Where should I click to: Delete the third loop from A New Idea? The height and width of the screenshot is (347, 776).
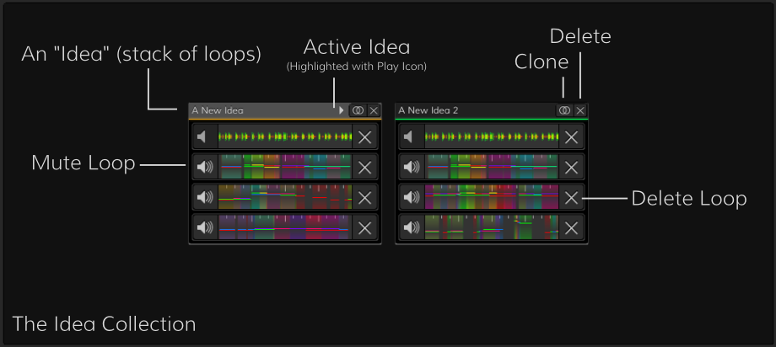click(364, 197)
